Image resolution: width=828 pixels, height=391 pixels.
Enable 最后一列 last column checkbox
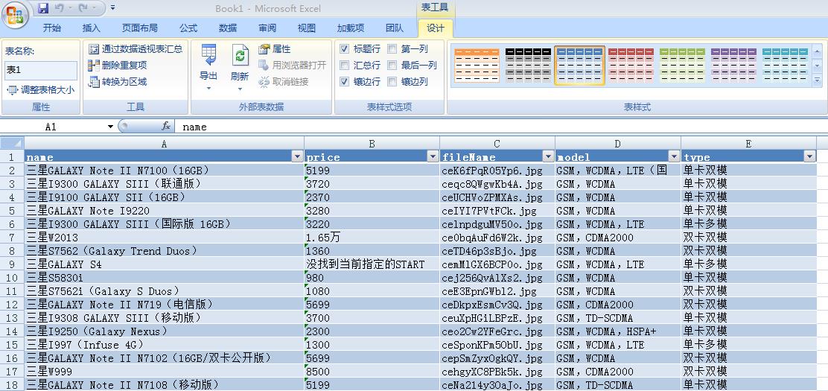pos(392,66)
